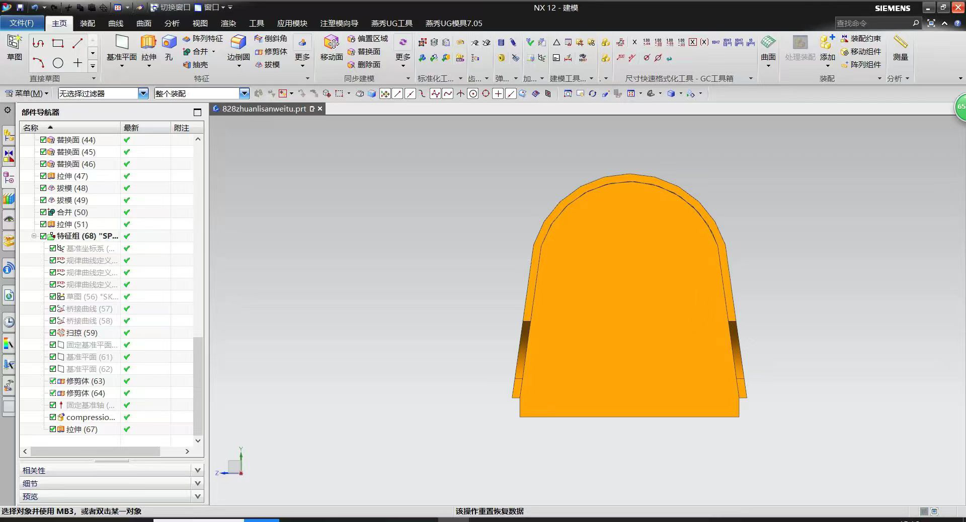This screenshot has width=966, height=522.
Task: Click the Sketch (草图) tool icon
Action: 14,43
